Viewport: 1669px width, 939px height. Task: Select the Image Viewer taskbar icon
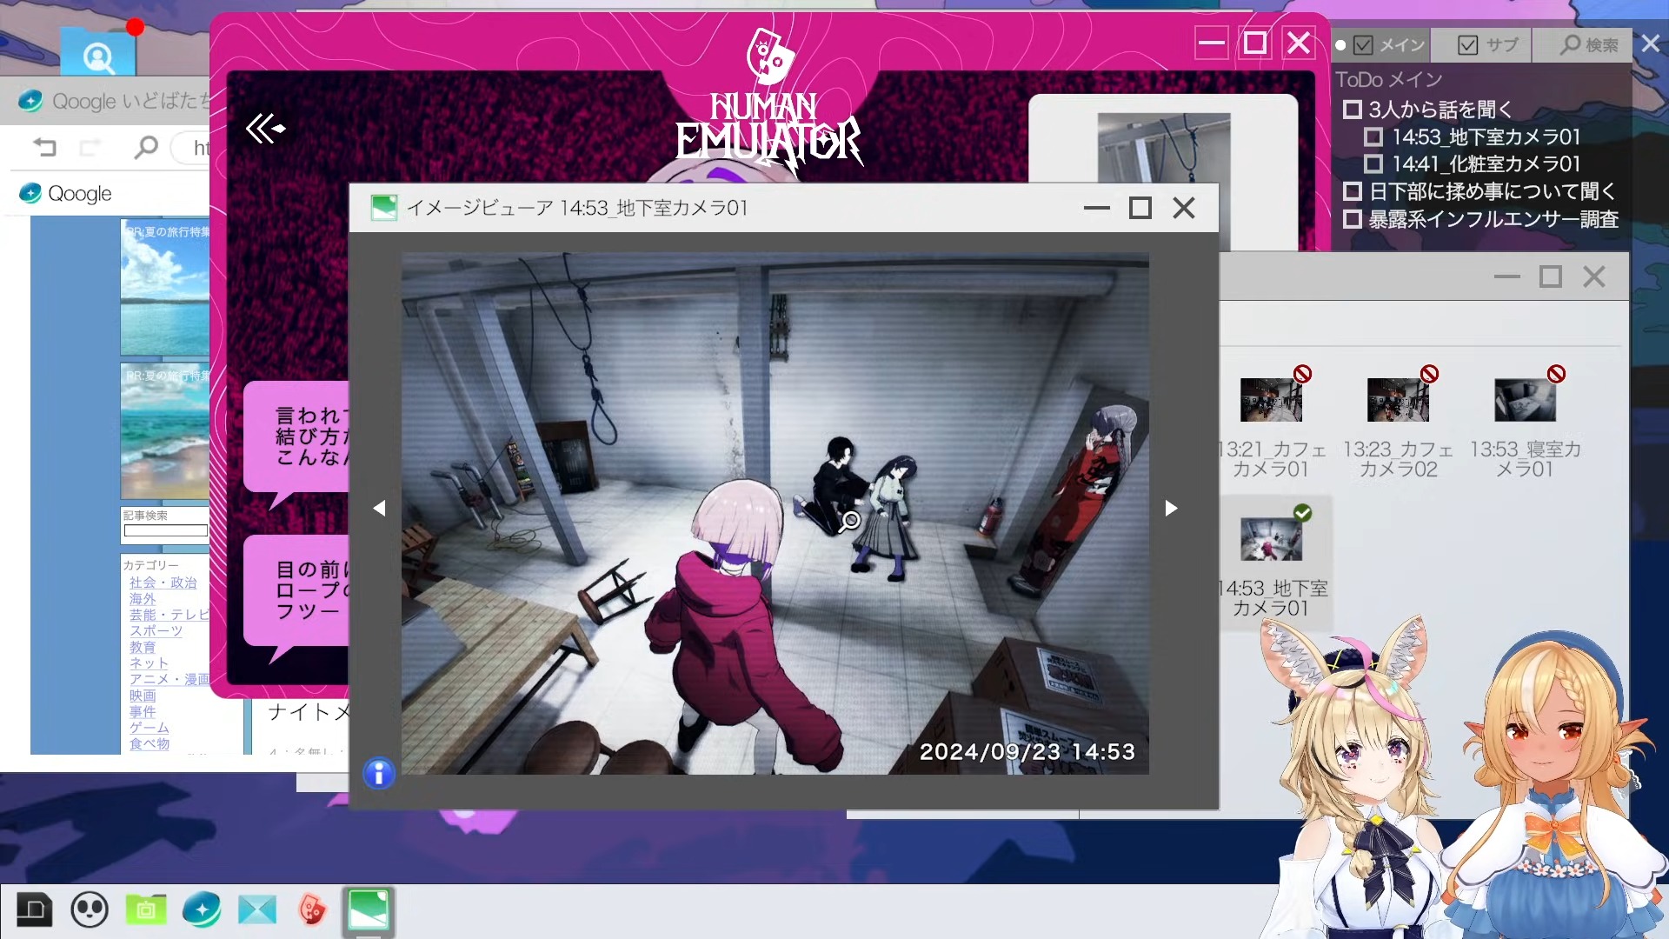point(369,910)
